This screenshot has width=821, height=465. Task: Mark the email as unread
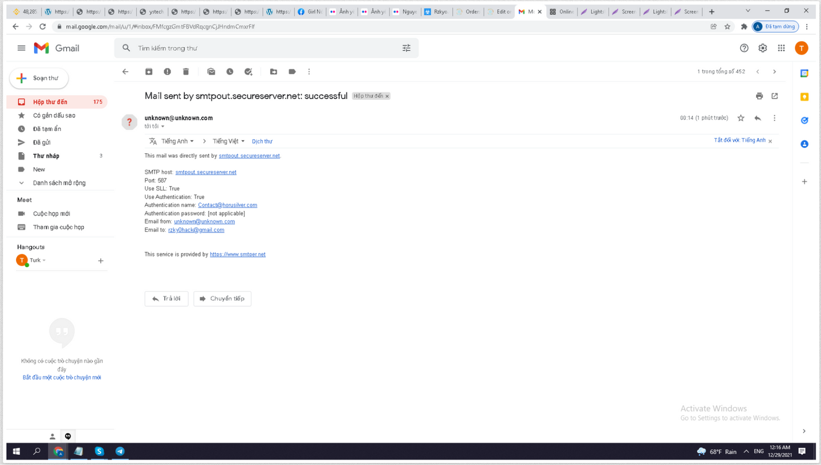(211, 72)
